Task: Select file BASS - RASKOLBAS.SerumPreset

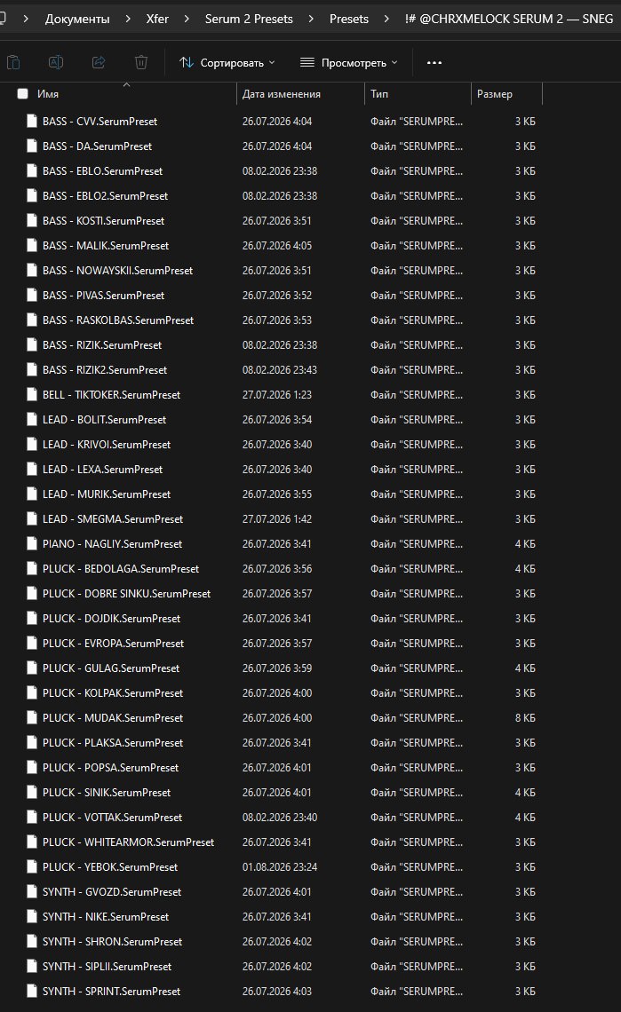Action: (x=118, y=320)
